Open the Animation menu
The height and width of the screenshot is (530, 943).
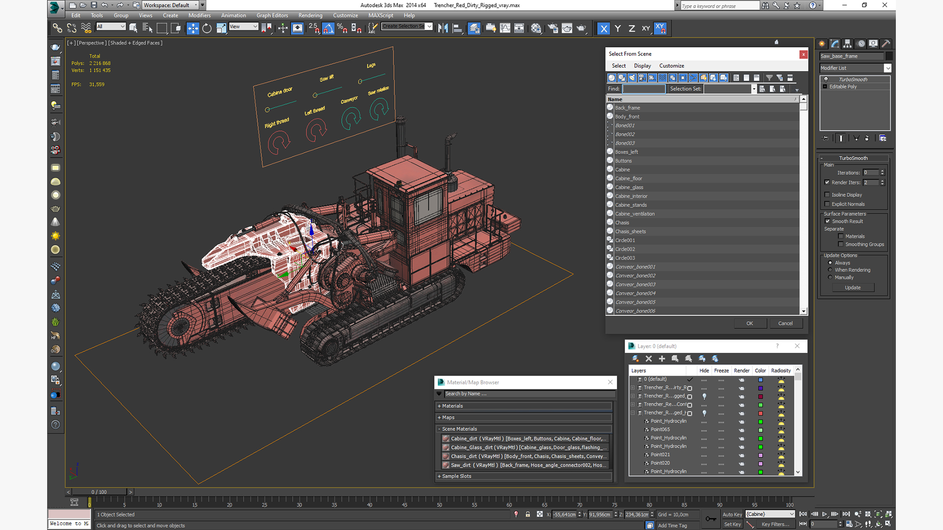pos(233,16)
